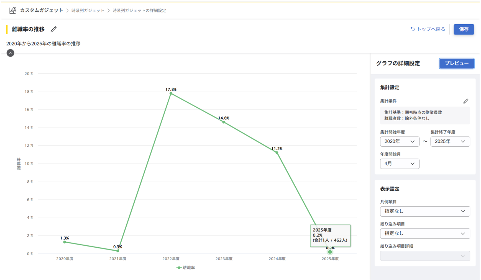Go to カスタムガジェット in the breadcrumb
Screen dimensions: 481x280
[x=42, y=11]
